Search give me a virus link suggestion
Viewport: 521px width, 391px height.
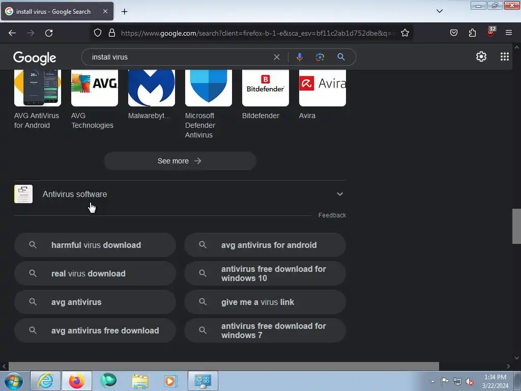click(265, 302)
